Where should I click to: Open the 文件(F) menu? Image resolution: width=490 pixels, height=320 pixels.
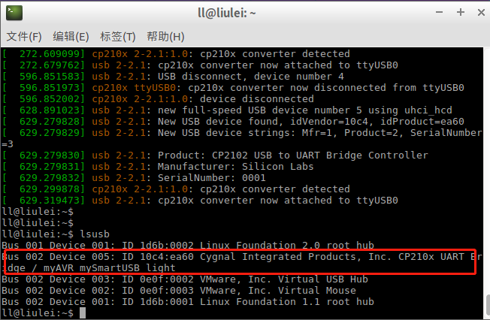[x=24, y=37]
